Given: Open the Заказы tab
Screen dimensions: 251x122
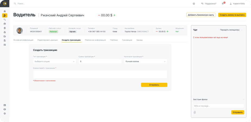Looking at the screenshot, I should pos(139,40).
